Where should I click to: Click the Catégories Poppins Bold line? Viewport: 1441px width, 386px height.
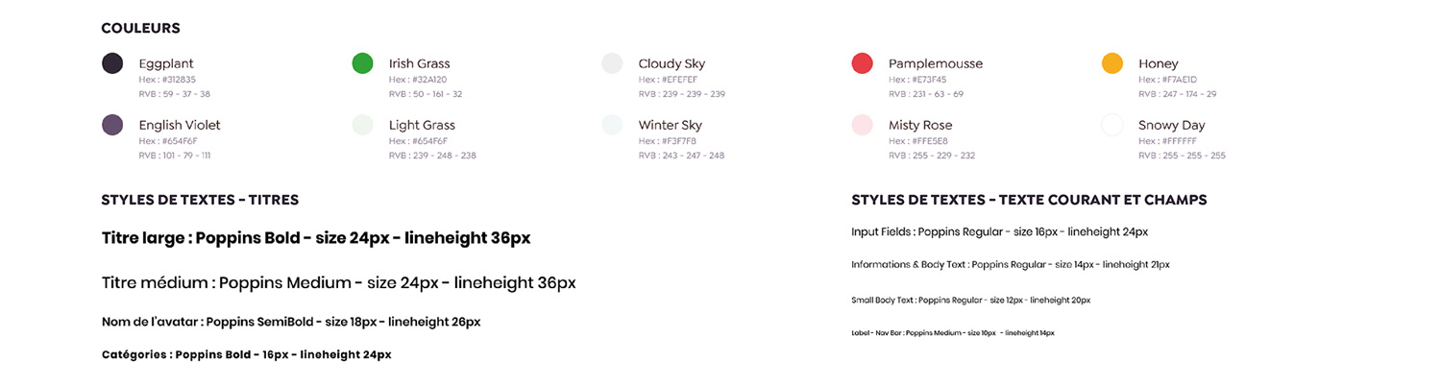(x=246, y=354)
